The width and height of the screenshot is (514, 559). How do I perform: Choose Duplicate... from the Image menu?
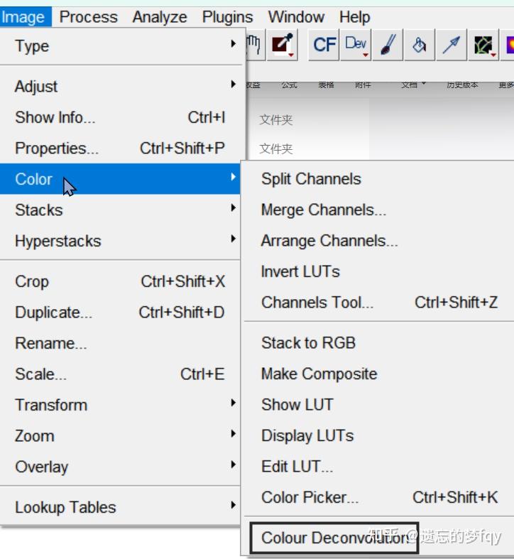coord(53,313)
